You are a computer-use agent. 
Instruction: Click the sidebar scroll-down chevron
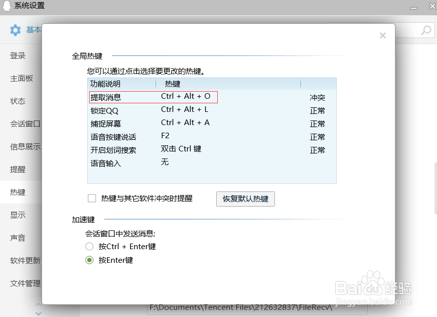pos(39,313)
